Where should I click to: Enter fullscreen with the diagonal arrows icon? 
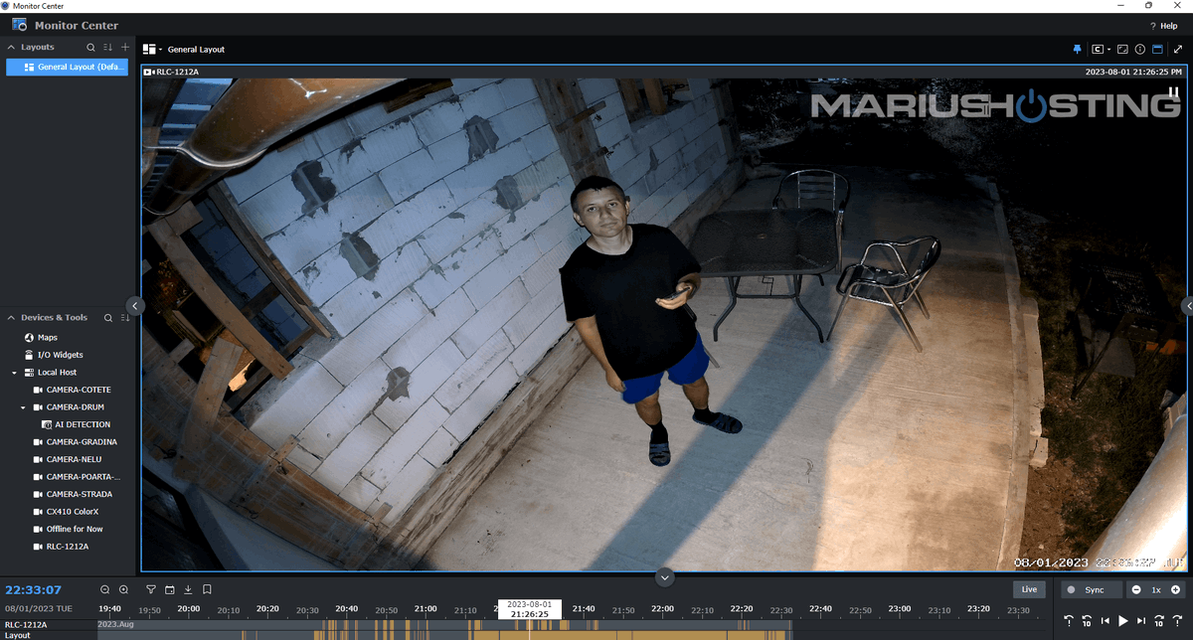(1177, 49)
